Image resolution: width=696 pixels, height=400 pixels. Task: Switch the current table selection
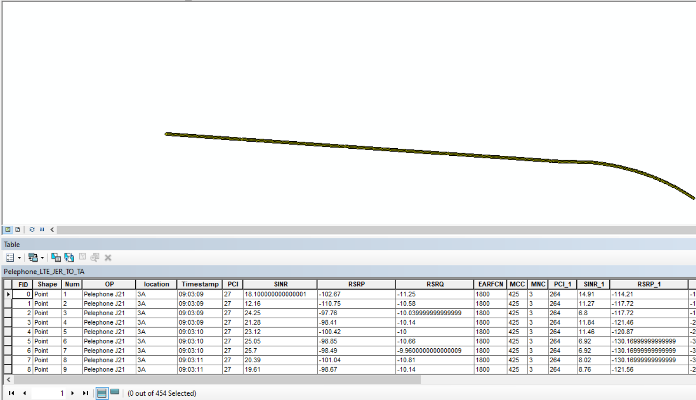click(69, 258)
